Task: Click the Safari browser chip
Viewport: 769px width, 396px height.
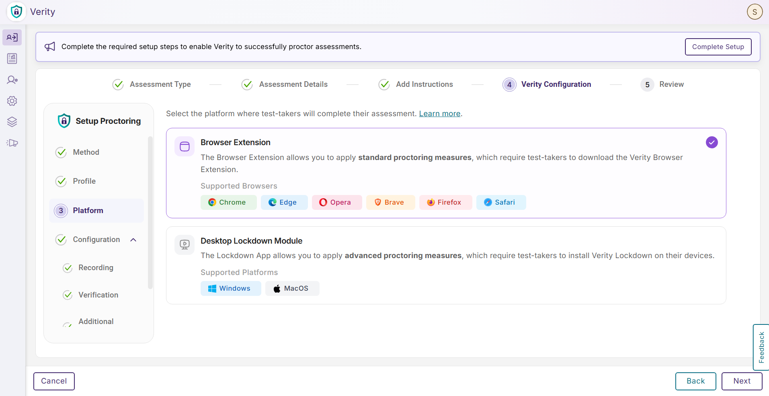Action: (x=501, y=202)
